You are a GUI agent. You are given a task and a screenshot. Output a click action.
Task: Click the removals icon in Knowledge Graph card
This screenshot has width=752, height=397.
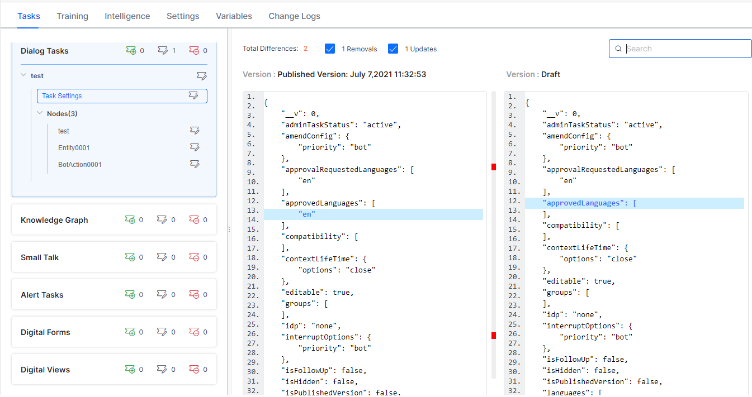194,220
